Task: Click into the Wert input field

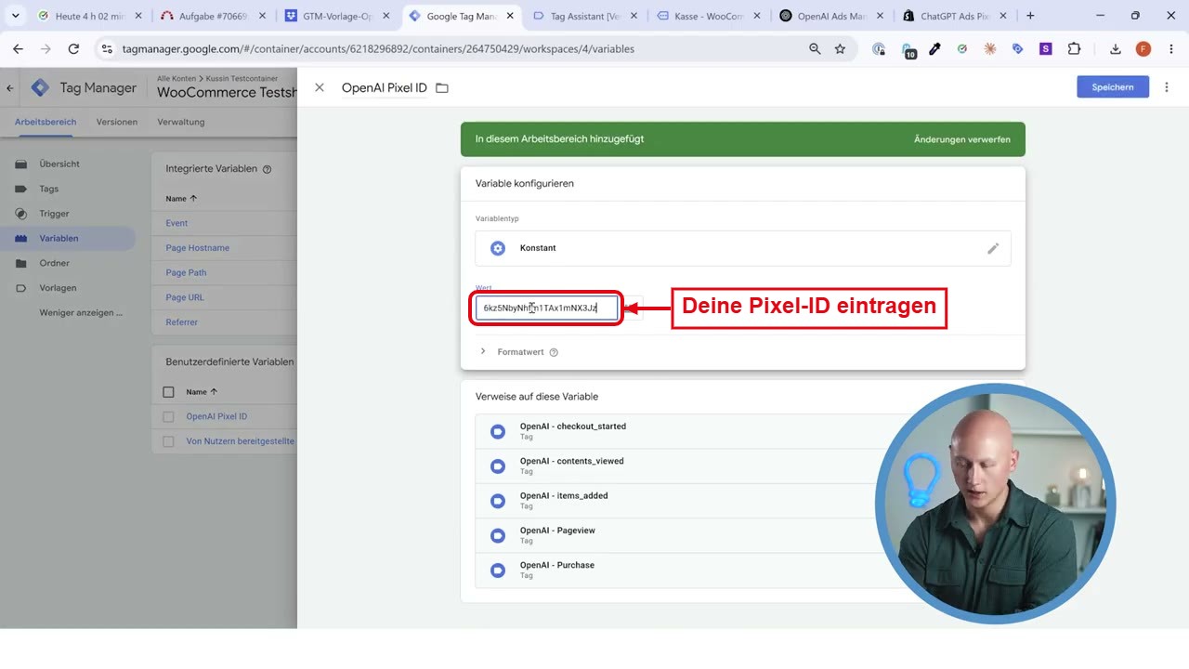Action: coord(546,308)
